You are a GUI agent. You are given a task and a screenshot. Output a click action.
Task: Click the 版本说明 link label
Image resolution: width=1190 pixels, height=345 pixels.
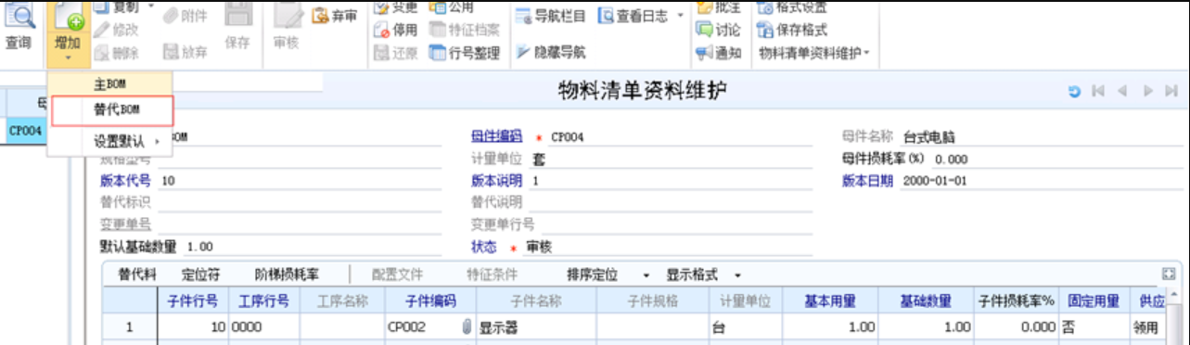(497, 180)
